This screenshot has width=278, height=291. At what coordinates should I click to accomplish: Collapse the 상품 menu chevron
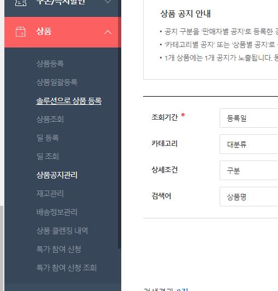tap(108, 32)
